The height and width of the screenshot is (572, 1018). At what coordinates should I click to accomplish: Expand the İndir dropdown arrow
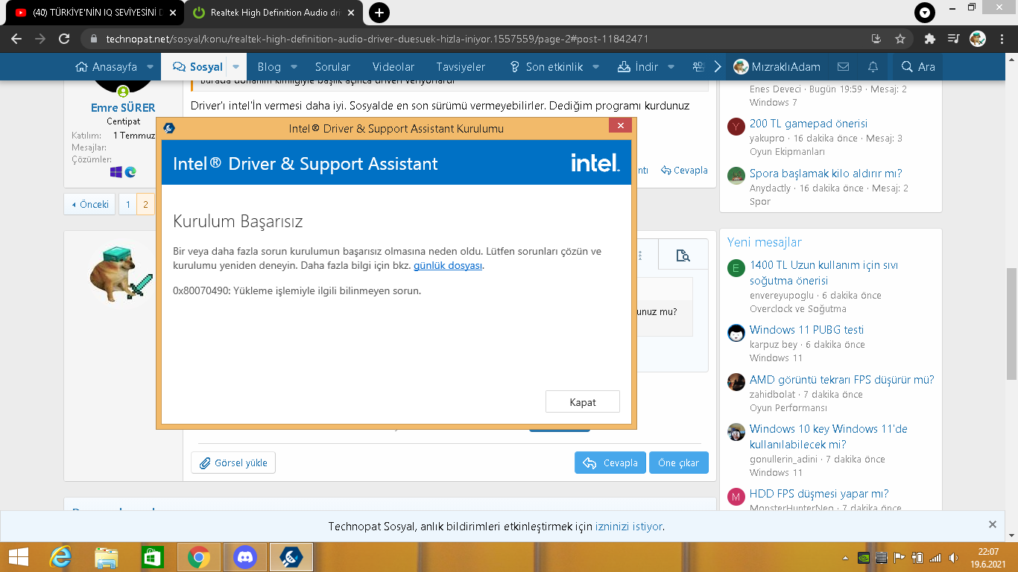(x=671, y=66)
